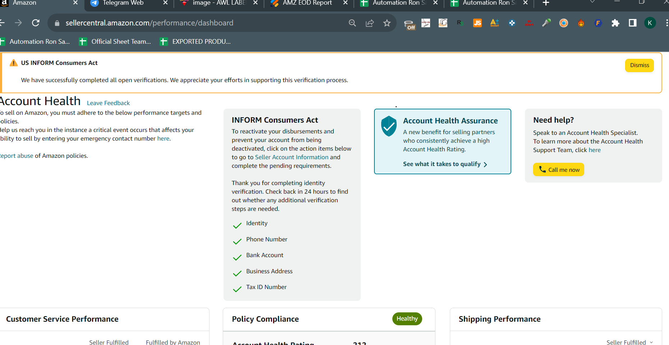The height and width of the screenshot is (345, 669).
Task: Click the Tax ID Number checklist item
Action: click(x=266, y=287)
